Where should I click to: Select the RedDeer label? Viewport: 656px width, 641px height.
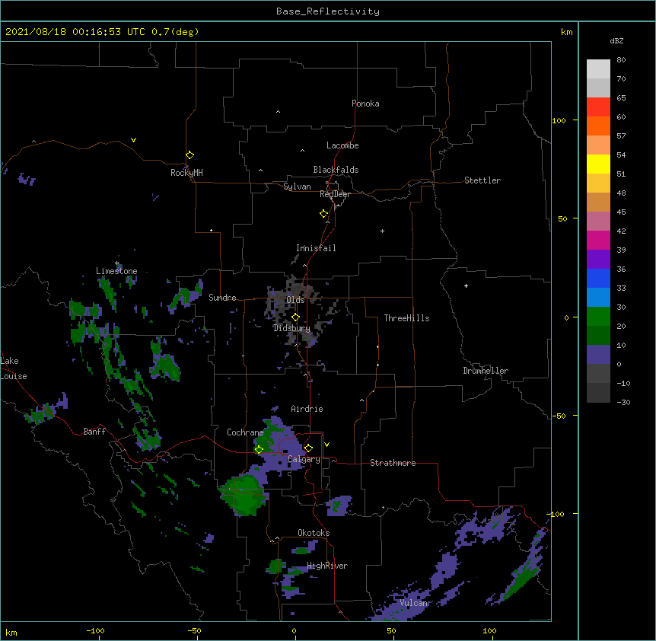335,194
